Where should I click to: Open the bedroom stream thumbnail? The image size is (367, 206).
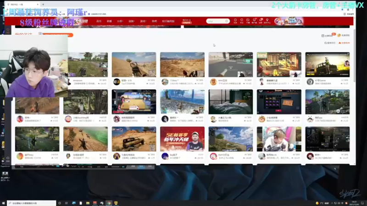231,102
